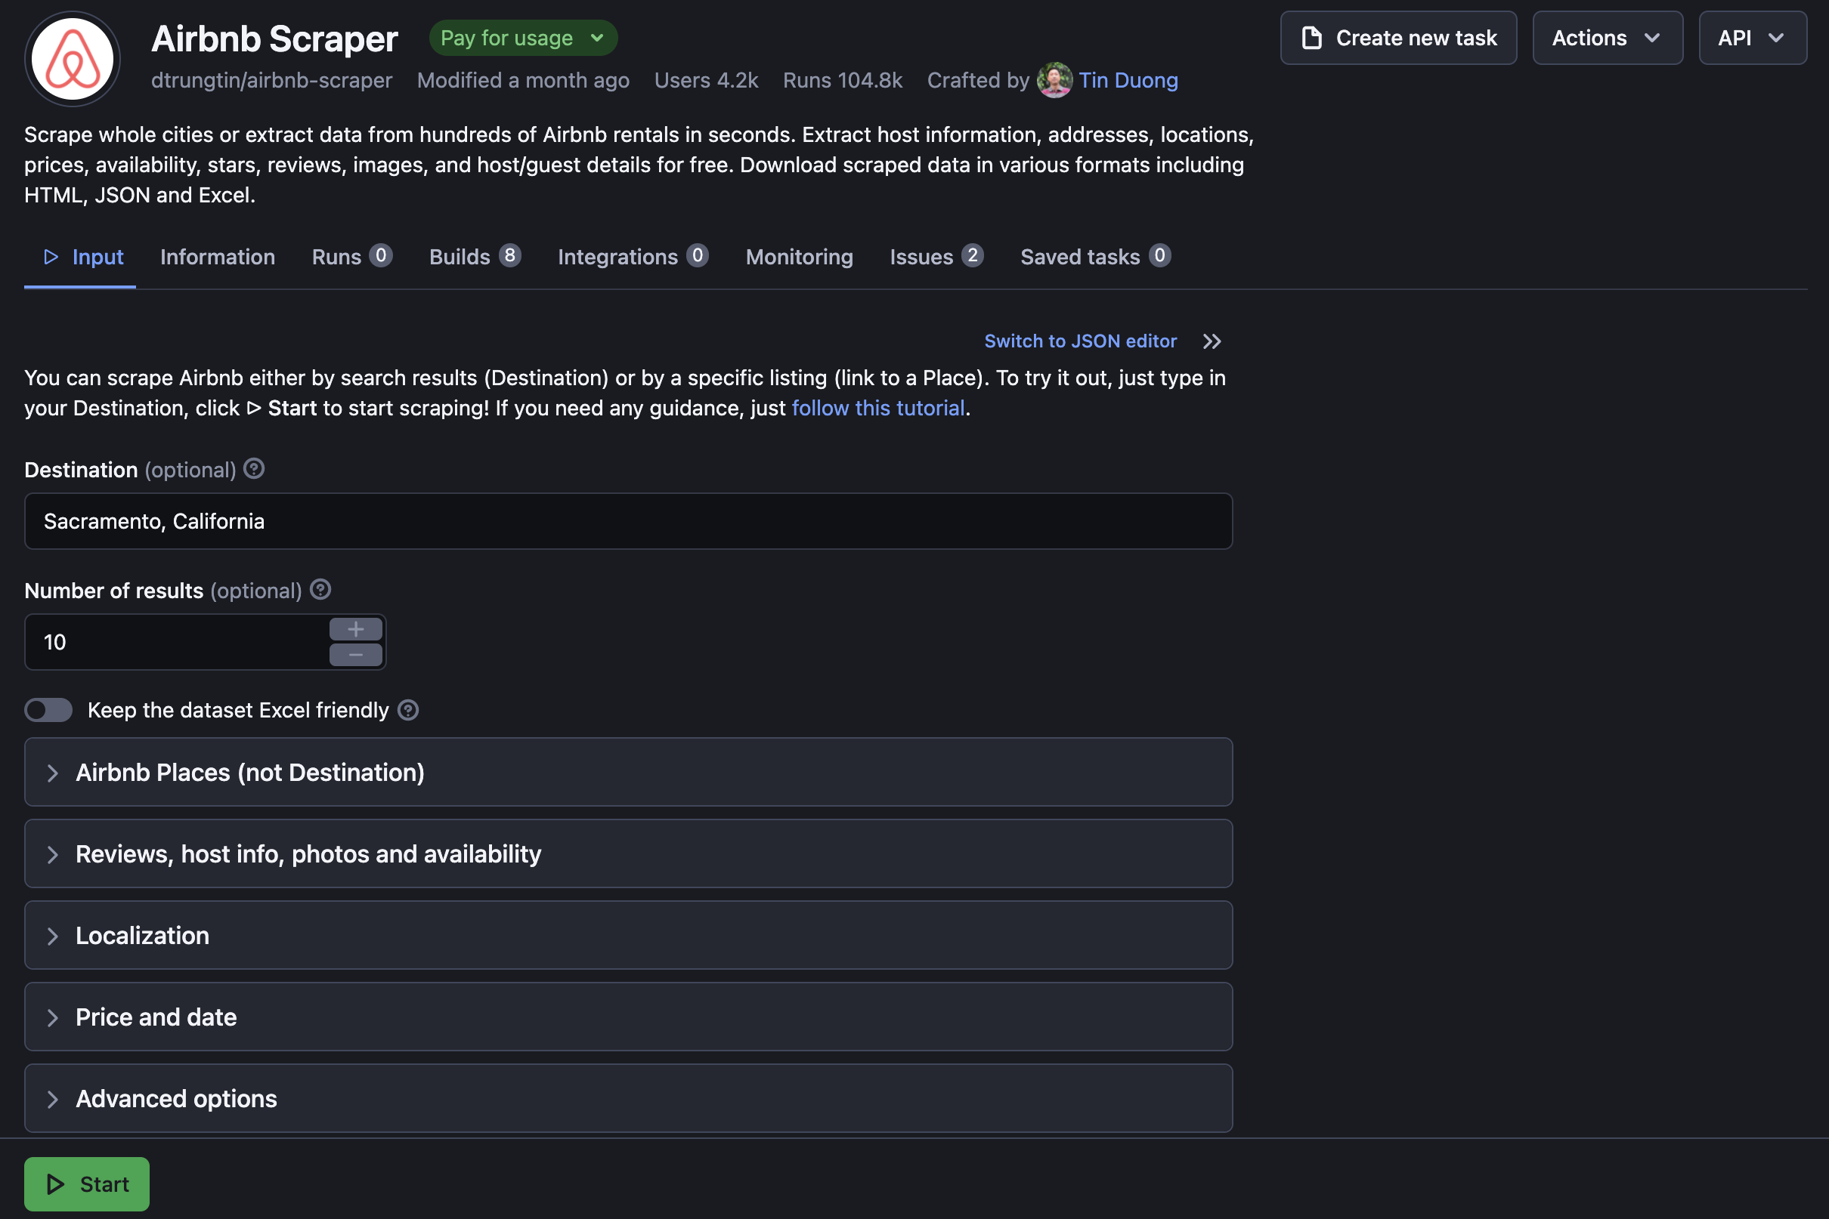Viewport: 1829px width, 1219px height.
Task: Open Tin Duong's profile avatar
Action: coord(1054,80)
